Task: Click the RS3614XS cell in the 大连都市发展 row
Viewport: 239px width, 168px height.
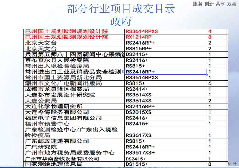Action: [x=166, y=95]
